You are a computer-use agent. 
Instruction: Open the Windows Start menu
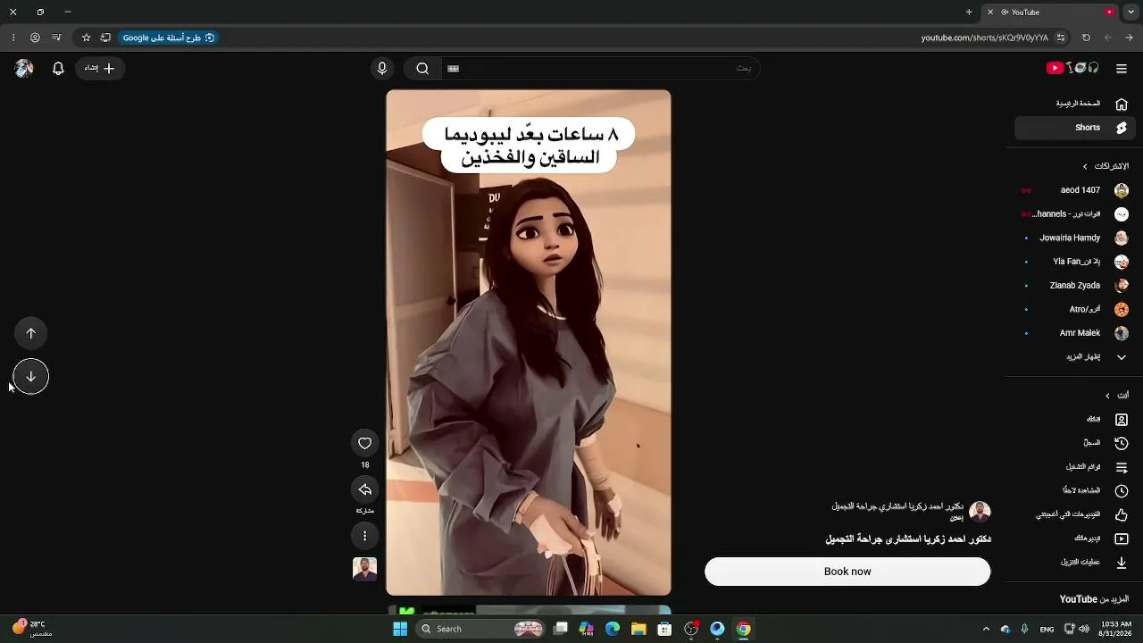tap(400, 629)
